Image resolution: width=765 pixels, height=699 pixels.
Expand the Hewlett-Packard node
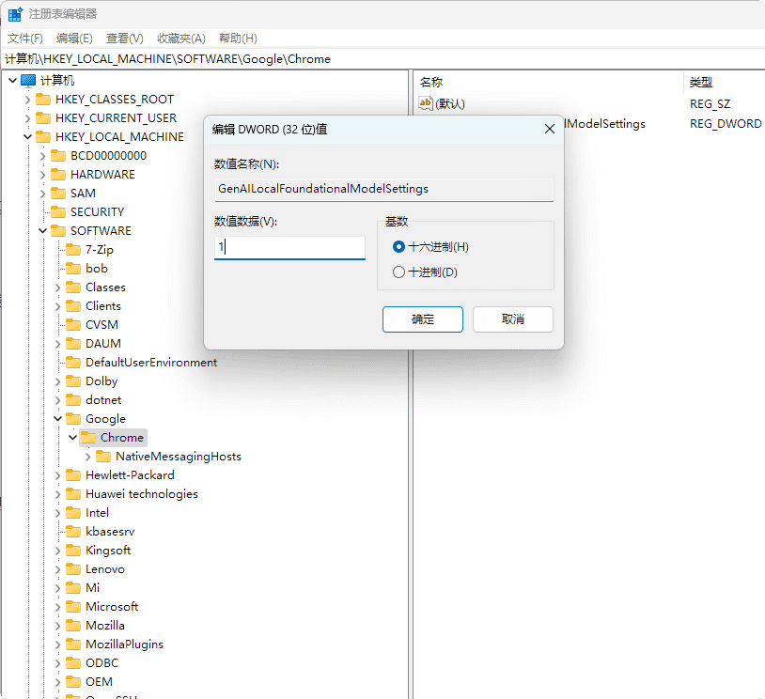(x=58, y=475)
